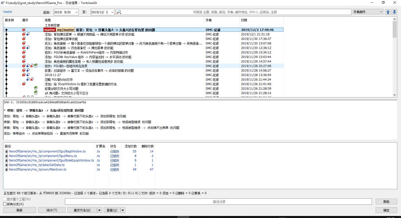Click the 刷新 button

[20, 210]
